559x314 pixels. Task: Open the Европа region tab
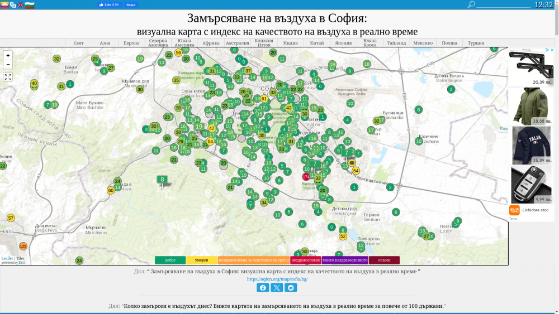[131, 43]
